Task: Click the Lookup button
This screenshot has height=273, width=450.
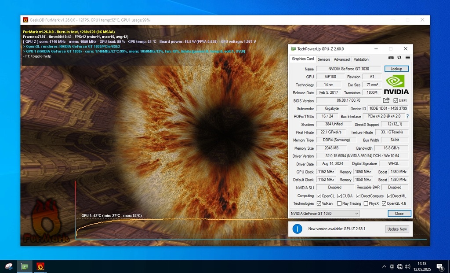Action: [396, 69]
